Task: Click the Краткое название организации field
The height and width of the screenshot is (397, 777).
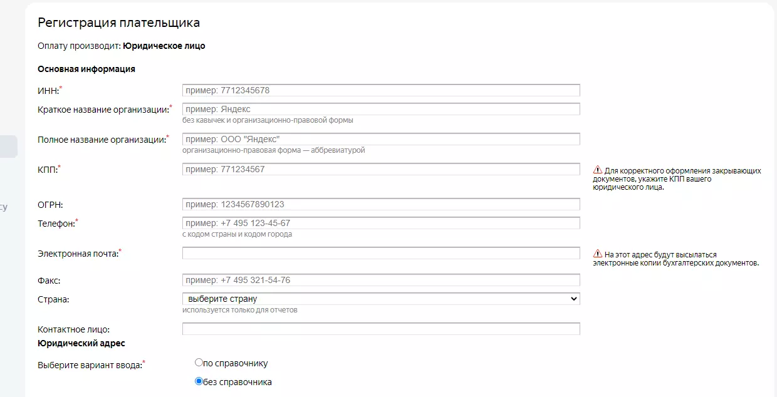Action: pos(381,109)
